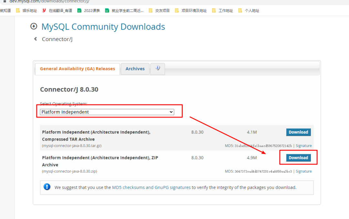This screenshot has height=219, width=349.
Task: Open the information icon tab
Action: pos(158,69)
